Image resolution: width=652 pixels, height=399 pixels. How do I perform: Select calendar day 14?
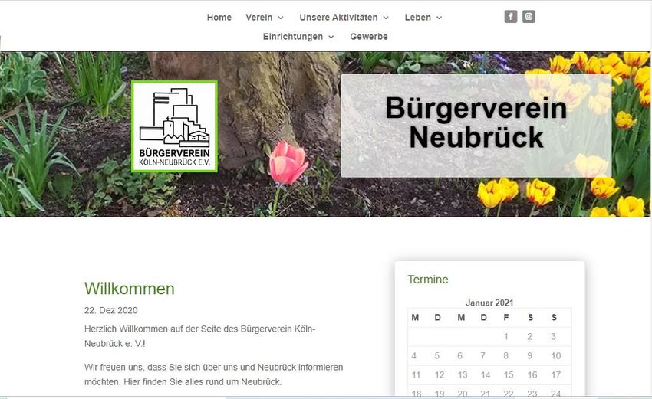pos(486,375)
